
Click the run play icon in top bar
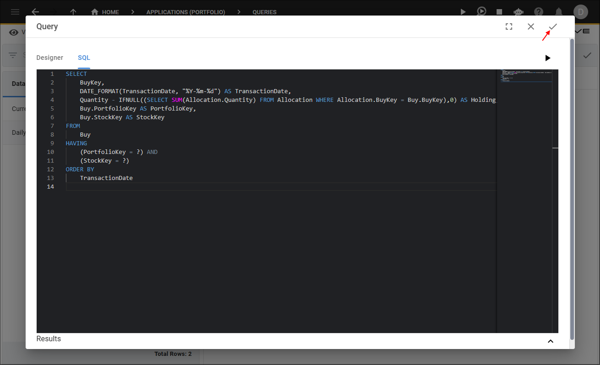463,12
